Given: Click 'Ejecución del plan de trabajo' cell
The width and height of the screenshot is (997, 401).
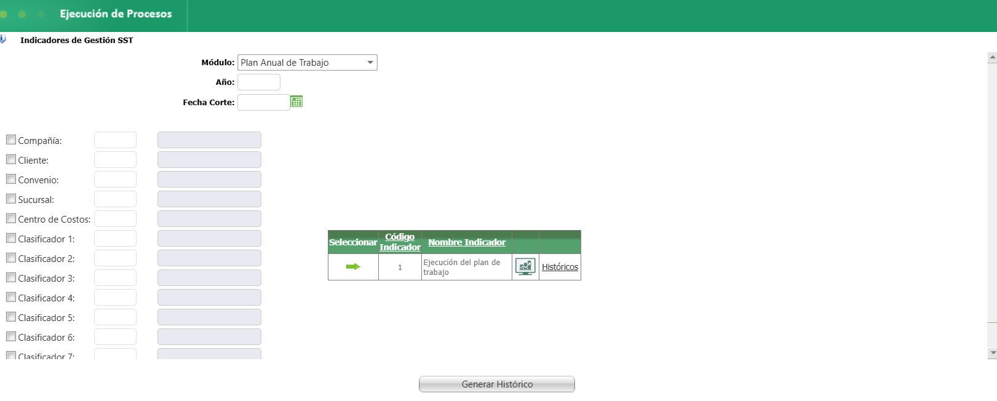Looking at the screenshot, I should (467, 267).
